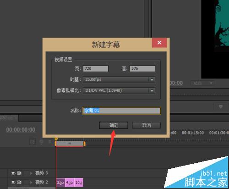Click the work area bar center handle

pyautogui.click(x=70, y=144)
